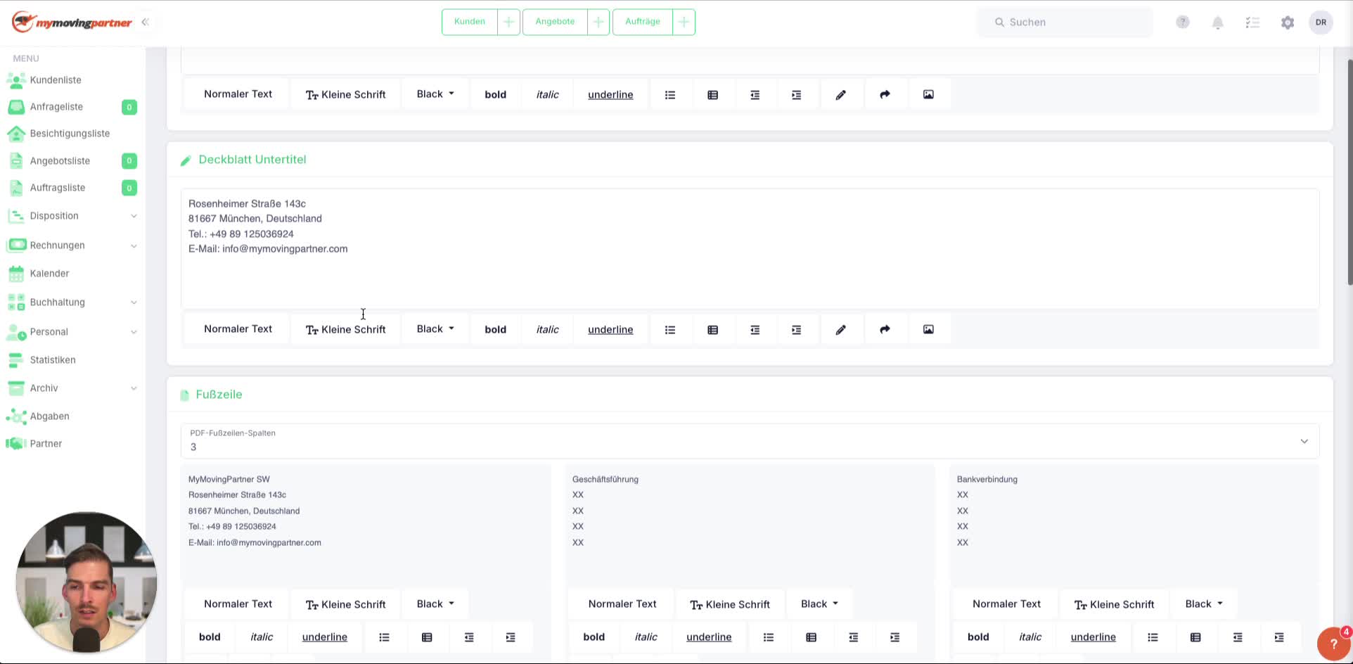Screen dimensions: 1353x664
Task: Click outdent icon in Deckblatt Untertitel toolbar
Action: tap(755, 329)
